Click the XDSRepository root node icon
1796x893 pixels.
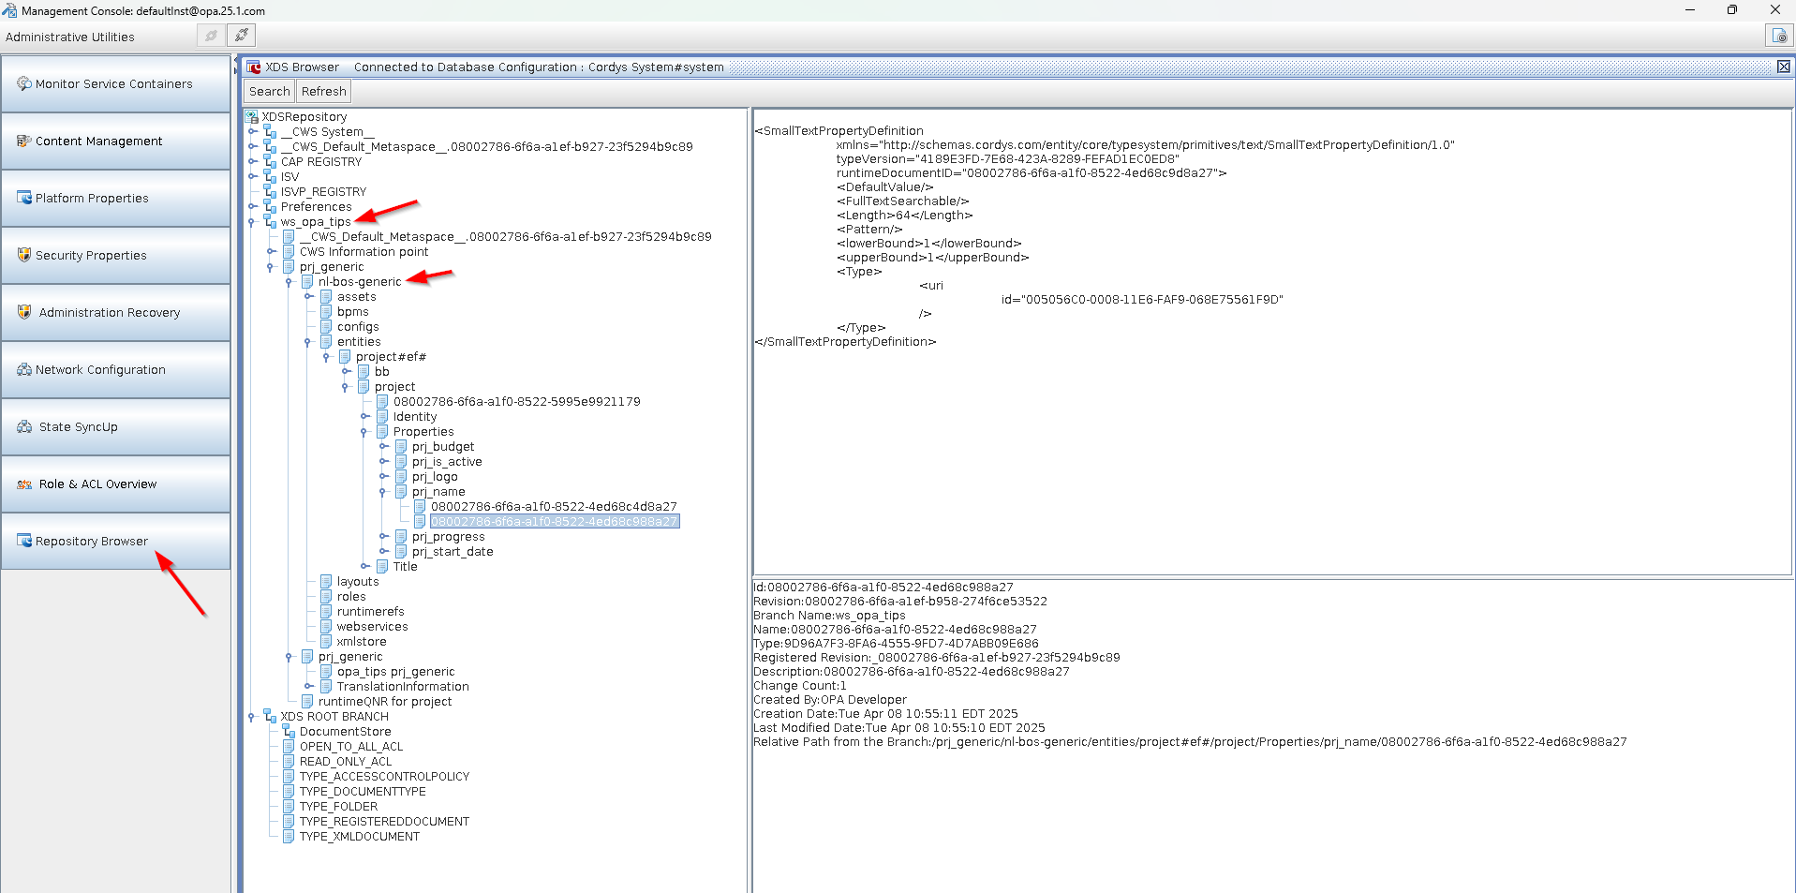251,117
